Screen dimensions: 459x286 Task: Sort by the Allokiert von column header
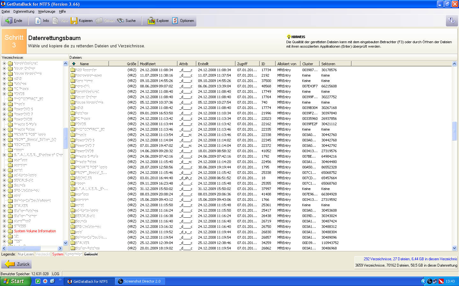[x=288, y=64]
